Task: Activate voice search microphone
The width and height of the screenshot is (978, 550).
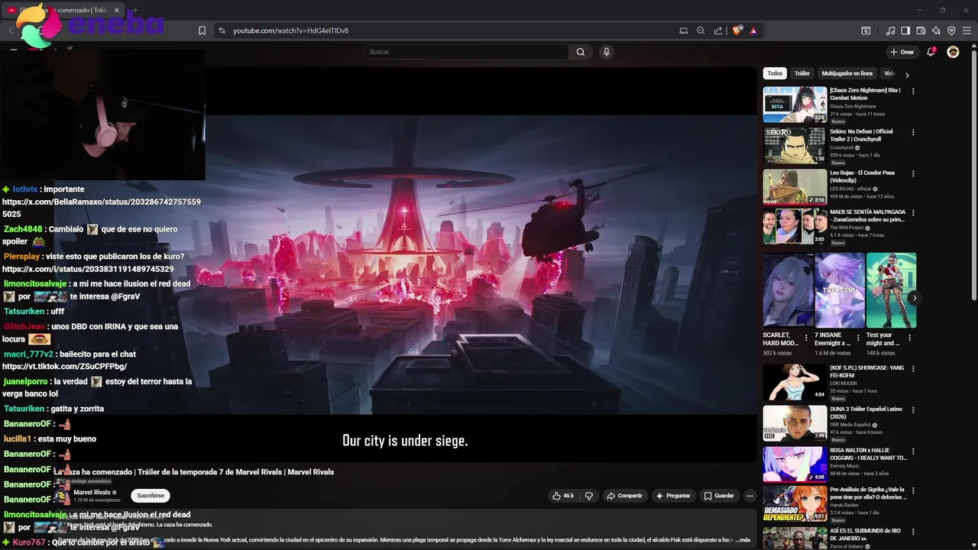Action: [x=606, y=52]
